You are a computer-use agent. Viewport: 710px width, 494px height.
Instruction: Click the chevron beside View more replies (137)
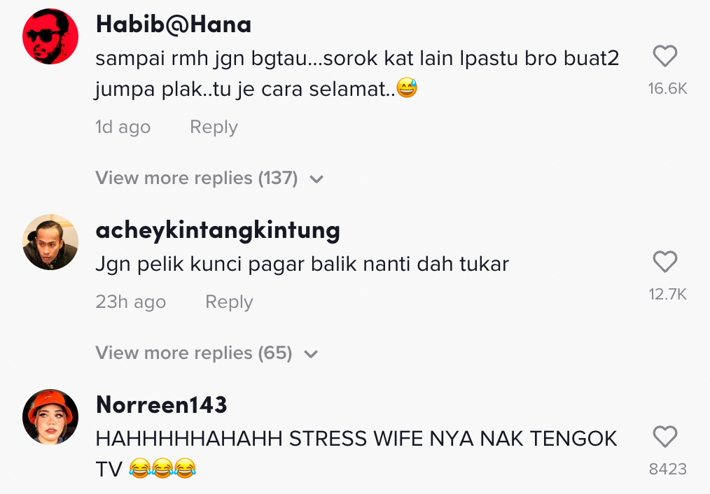[316, 179]
